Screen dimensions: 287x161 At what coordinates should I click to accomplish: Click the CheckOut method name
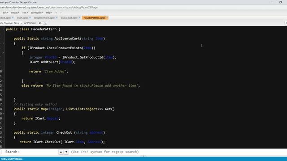(x=64, y=132)
